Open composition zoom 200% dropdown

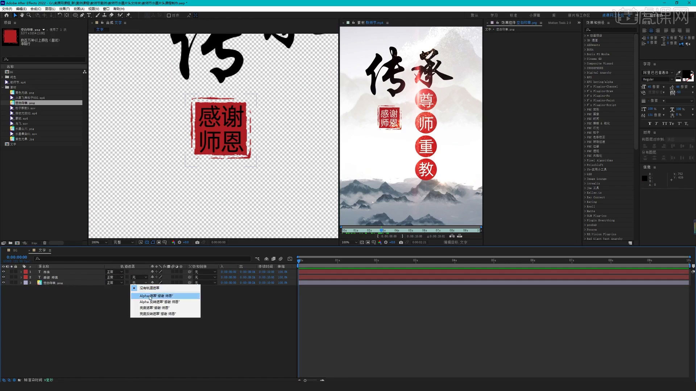tap(99, 243)
